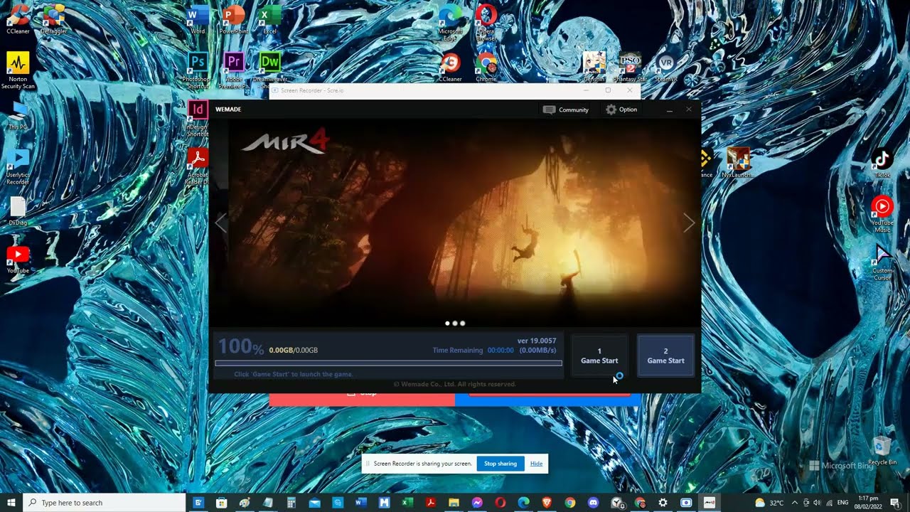Open the Mail app from the taskbar
The width and height of the screenshot is (910, 512).
314,503
